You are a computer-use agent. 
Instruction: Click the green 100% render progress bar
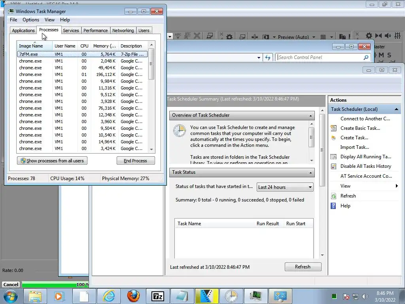point(55,285)
